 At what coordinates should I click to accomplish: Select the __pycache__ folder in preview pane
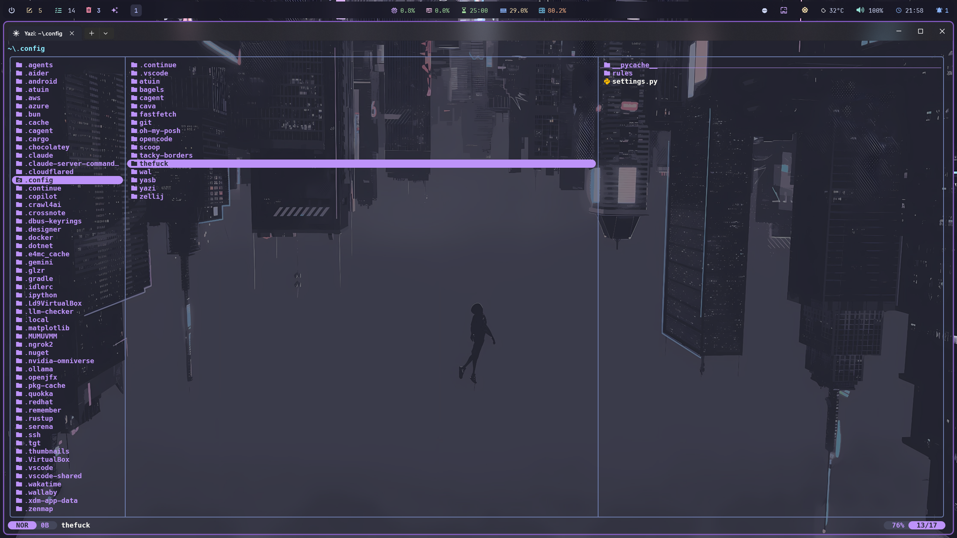(771, 65)
